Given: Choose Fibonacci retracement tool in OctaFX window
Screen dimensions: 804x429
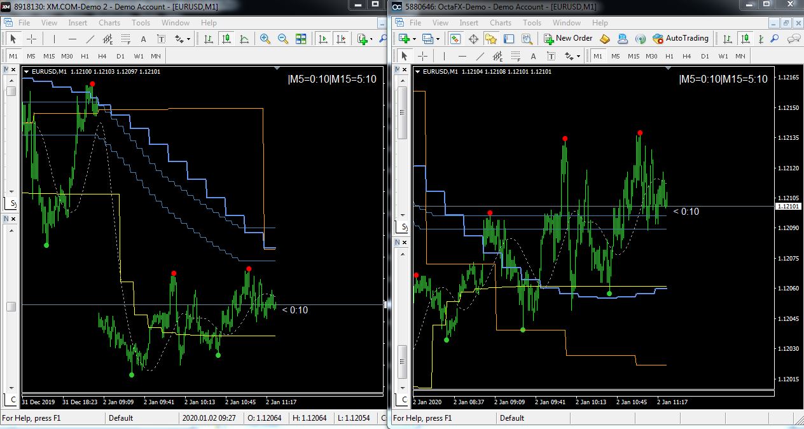Looking at the screenshot, I should [517, 56].
